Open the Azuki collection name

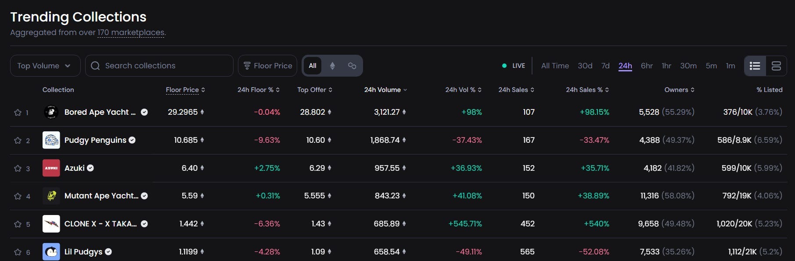pyautogui.click(x=75, y=168)
